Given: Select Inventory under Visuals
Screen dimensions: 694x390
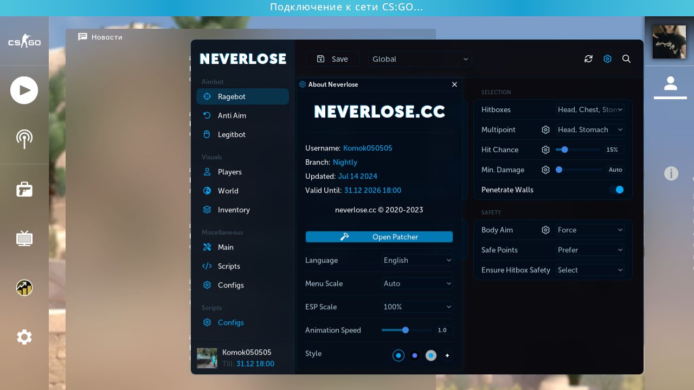Looking at the screenshot, I should click(x=242, y=210).
